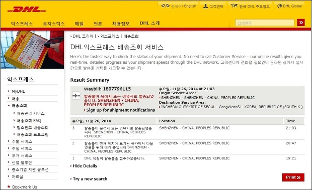Click the 20:47 time cell
This screenshot has width=312, height=190.
[x=291, y=143]
